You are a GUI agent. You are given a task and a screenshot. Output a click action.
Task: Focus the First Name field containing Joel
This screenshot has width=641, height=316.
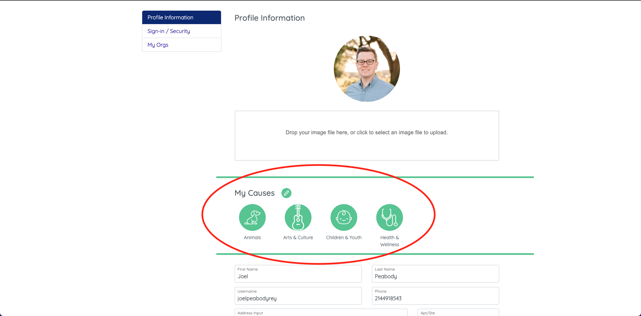[298, 274]
